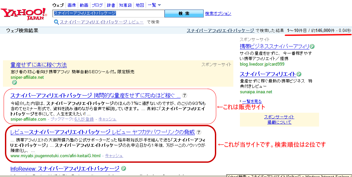Open キャッシュ link for miyabi.jougennotuki.com result
Image resolution: width=352 pixels, height=177 pixels.
(x=114, y=156)
